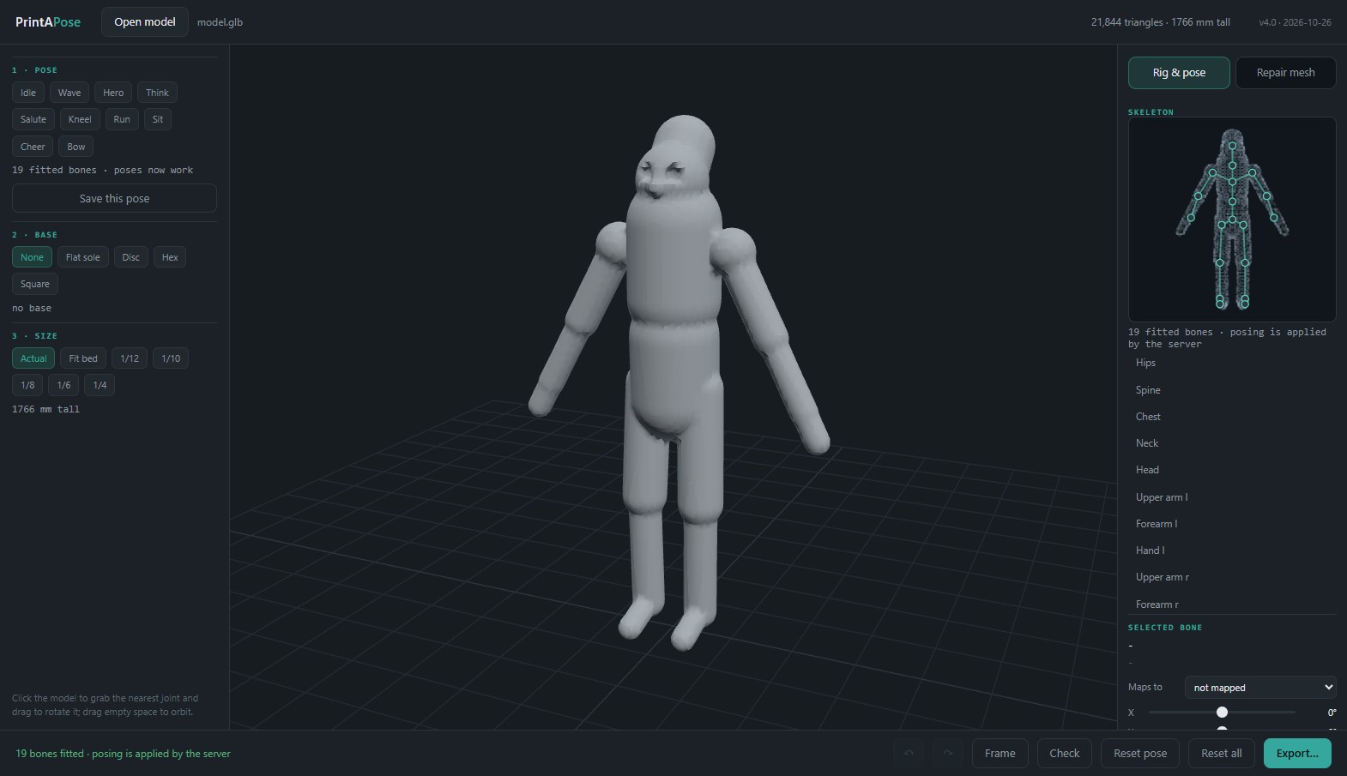Open the Maps to dropdown

[x=1260, y=688]
